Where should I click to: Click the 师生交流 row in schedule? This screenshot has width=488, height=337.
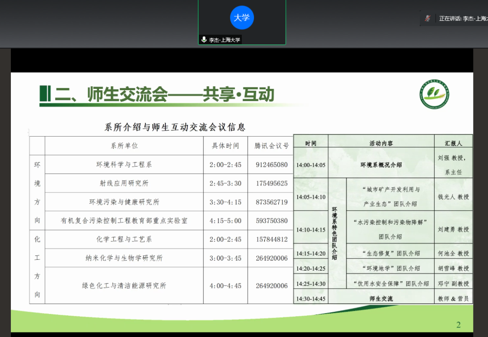pos(381,298)
